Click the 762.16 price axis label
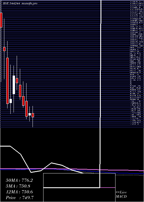144x202 pixels. coord(136,111)
